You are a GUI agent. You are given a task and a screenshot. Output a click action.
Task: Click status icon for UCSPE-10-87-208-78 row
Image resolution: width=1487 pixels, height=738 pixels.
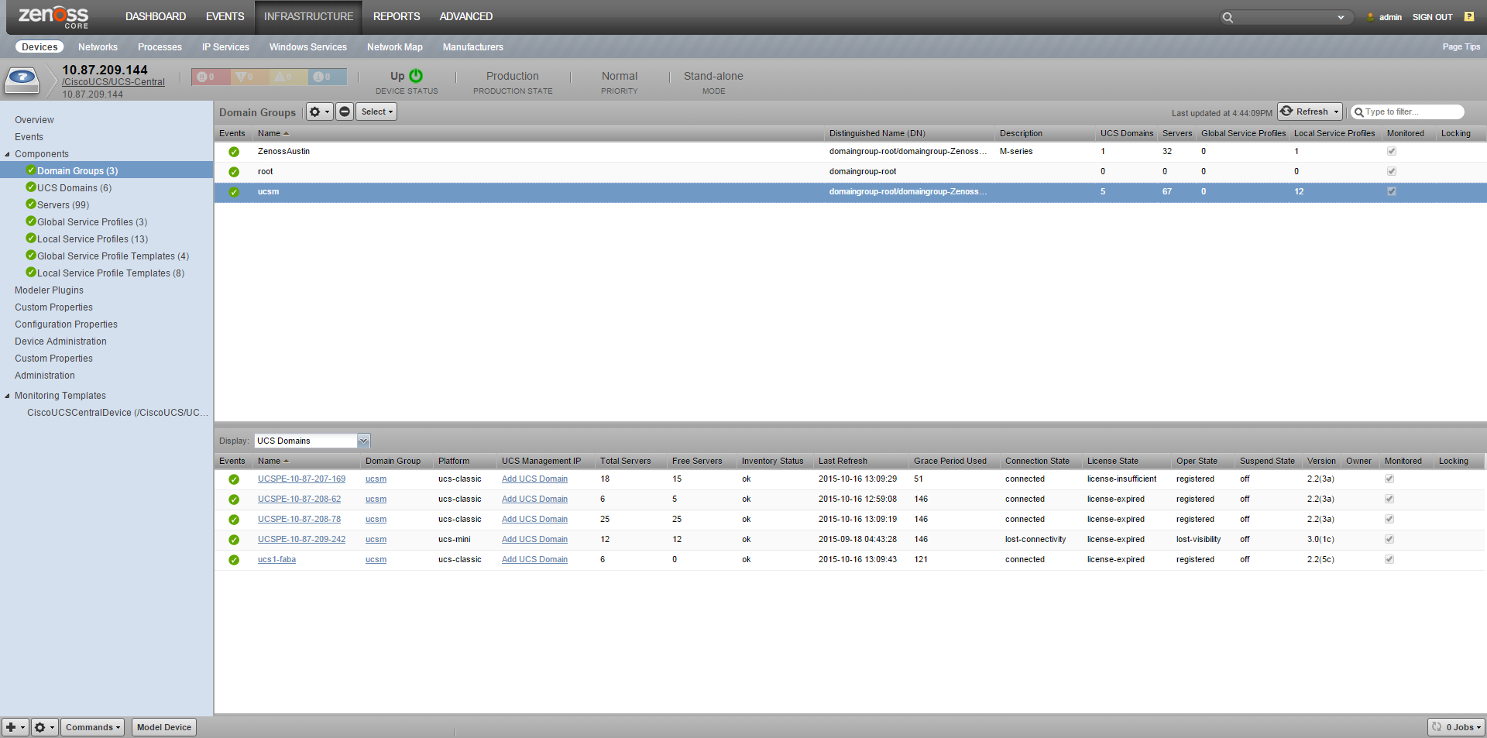click(x=234, y=520)
